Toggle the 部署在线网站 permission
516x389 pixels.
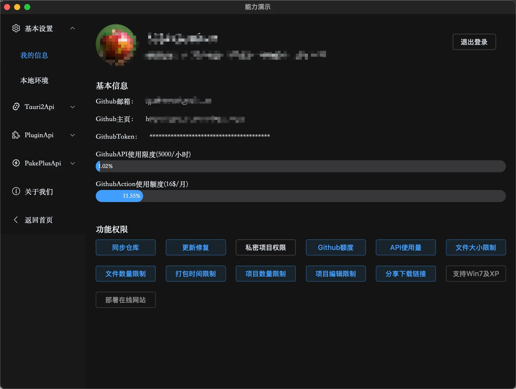(x=125, y=300)
